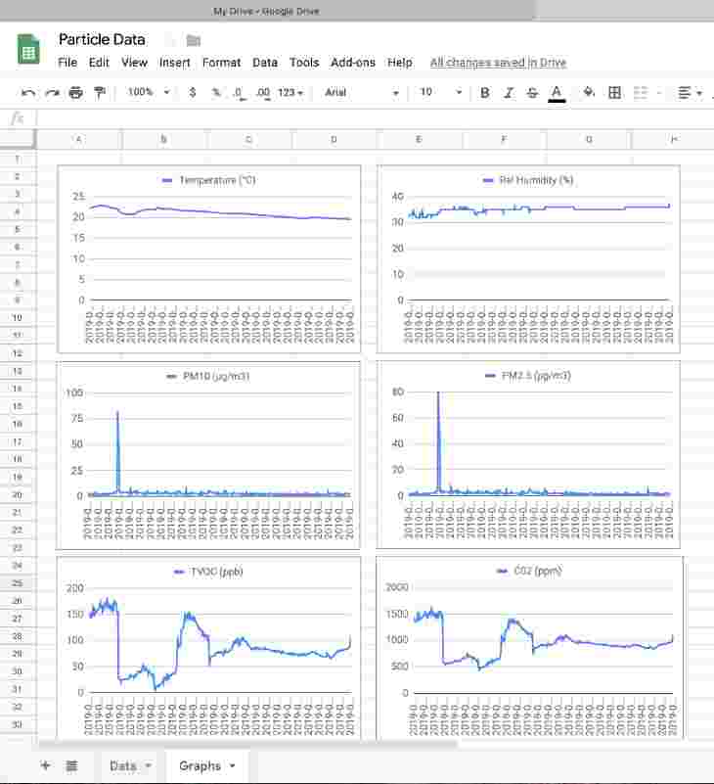Open the borders menu
Screen dimensions: 714x784
(x=614, y=93)
